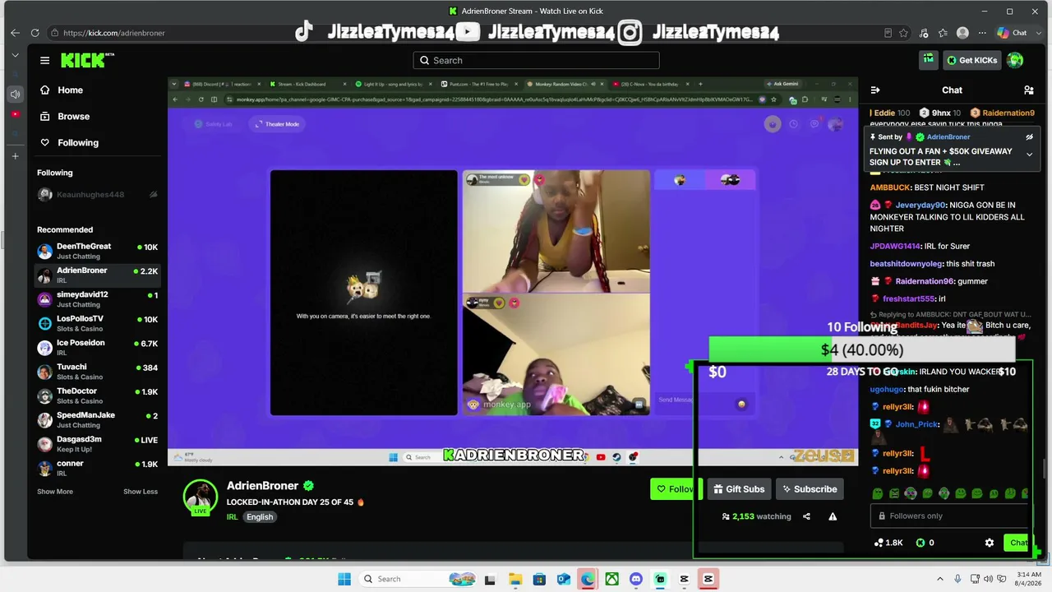Click the English language tag
This screenshot has height=592, width=1052.
pyautogui.click(x=260, y=517)
